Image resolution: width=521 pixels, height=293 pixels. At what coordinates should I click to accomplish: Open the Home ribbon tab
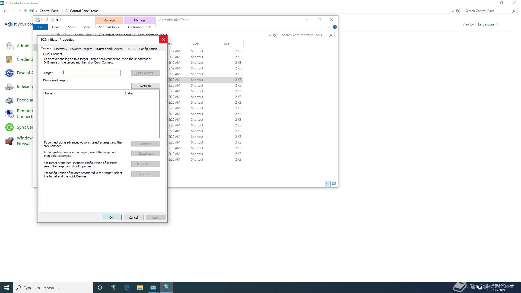pyautogui.click(x=56, y=27)
